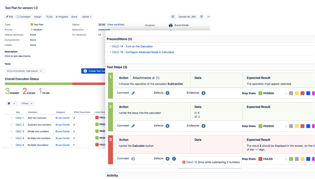Click the Assign button
The image size is (315, 179).
(x=38, y=17)
